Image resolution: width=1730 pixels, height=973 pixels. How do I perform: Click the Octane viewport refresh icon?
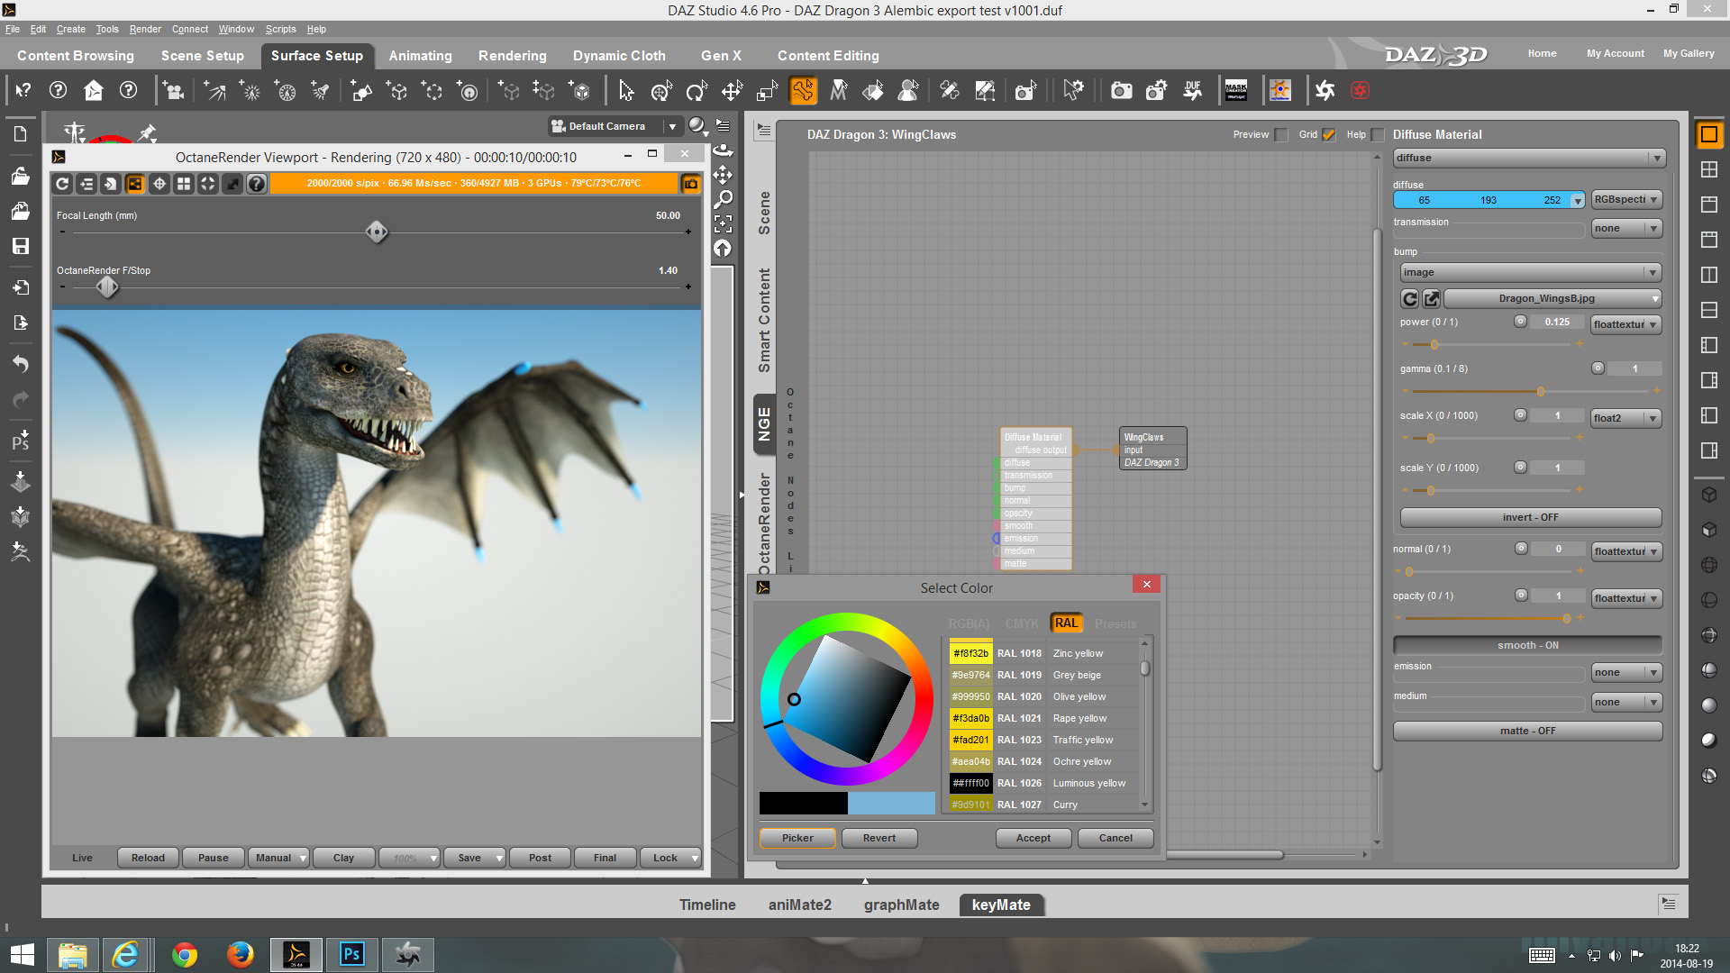(62, 184)
